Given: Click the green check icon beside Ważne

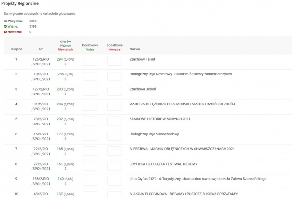Looking at the screenshot, I should (x=5, y=26).
